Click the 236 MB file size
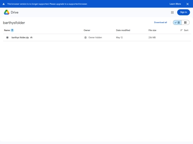Screen dimensions: 193x144 152,37
